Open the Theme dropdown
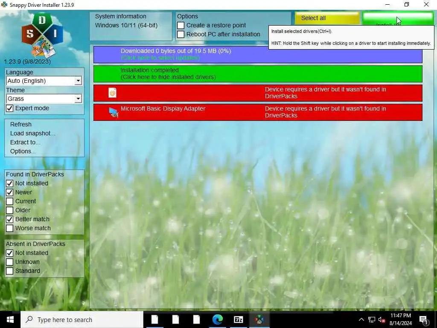Viewport: 437px width, 328px height. (44, 99)
